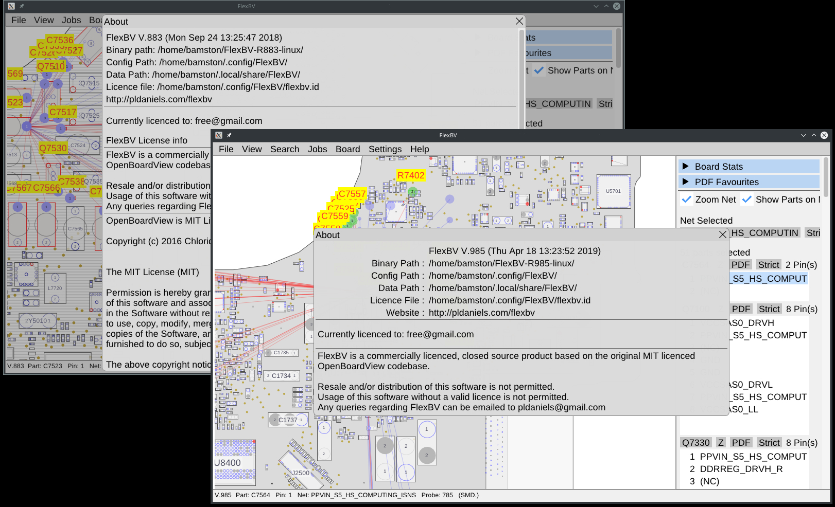Click the L7720 component in back window

[55, 288]
